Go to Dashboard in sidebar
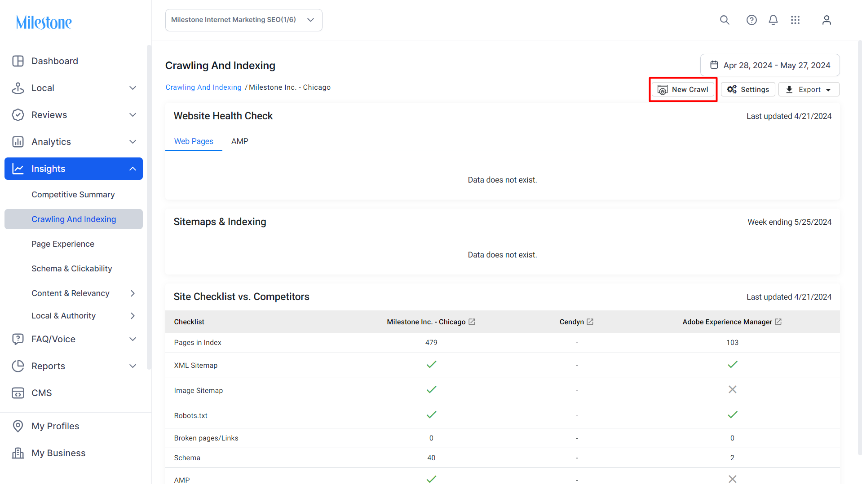Image resolution: width=862 pixels, height=484 pixels. pyautogui.click(x=55, y=61)
